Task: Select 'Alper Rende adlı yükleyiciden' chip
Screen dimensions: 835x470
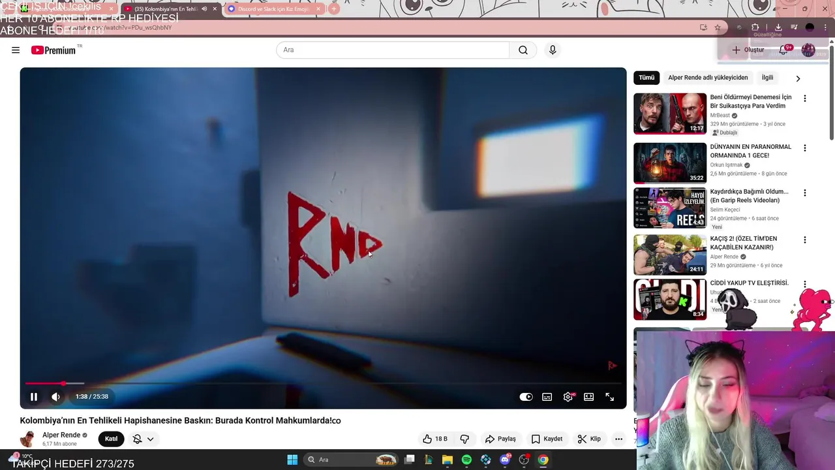Action: tap(708, 78)
